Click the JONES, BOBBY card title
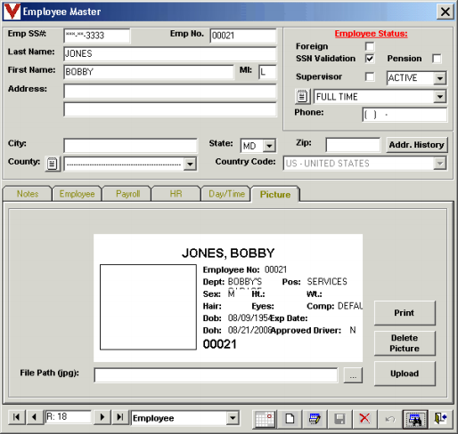Viewport: 458px width, 434px height. (228, 253)
